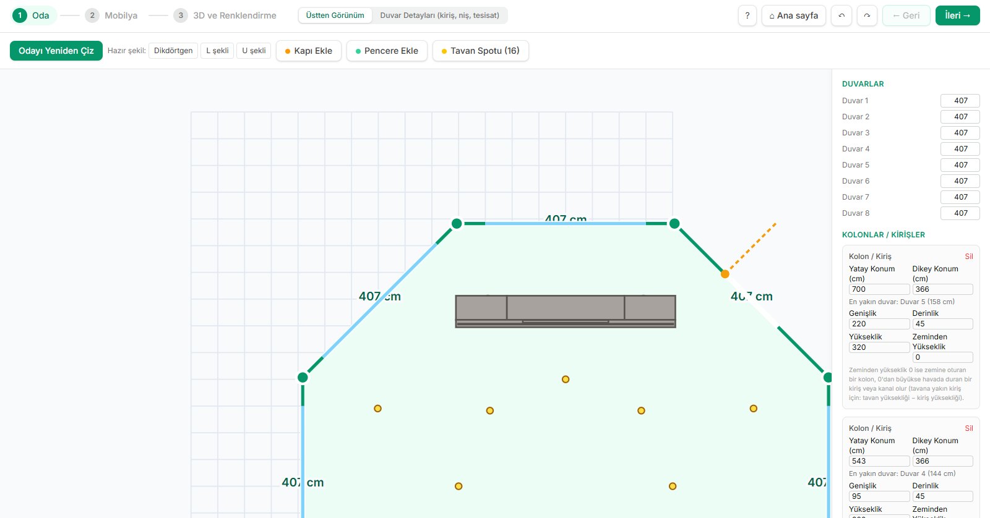Click Pencere Ekle to add window

tap(387, 51)
